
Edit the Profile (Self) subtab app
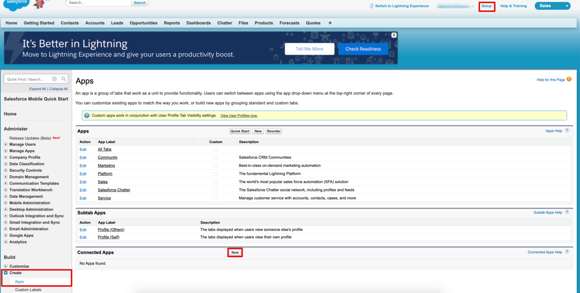[x=83, y=238]
